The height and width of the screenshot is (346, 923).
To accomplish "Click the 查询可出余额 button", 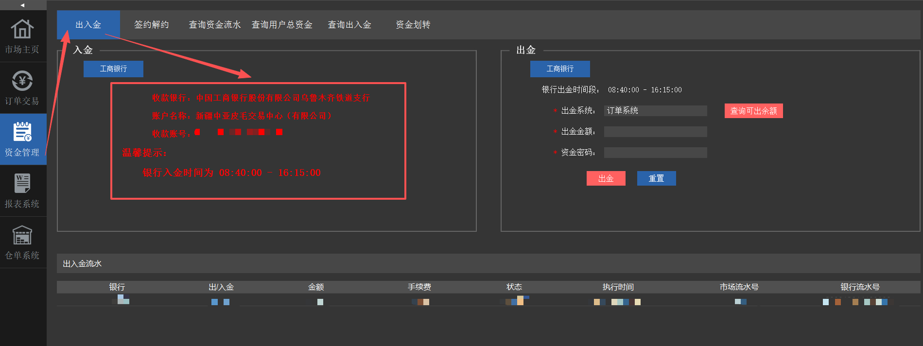I will click(x=754, y=111).
